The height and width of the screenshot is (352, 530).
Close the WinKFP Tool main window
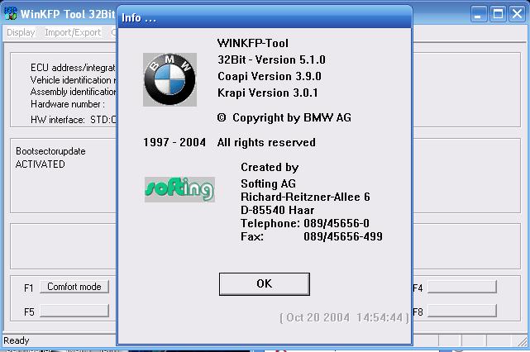click(x=516, y=13)
